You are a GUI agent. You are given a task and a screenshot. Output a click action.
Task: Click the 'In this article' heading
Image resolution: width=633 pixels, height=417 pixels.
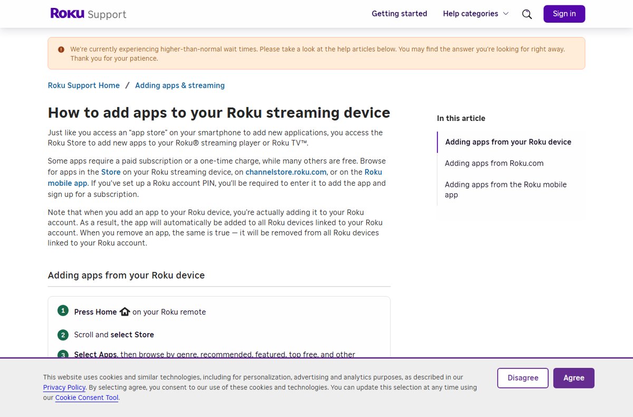461,118
